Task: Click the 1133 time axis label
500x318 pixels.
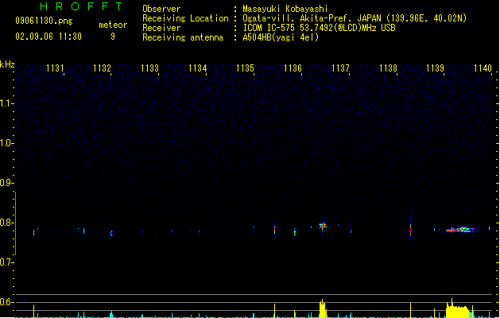Action: click(x=149, y=68)
